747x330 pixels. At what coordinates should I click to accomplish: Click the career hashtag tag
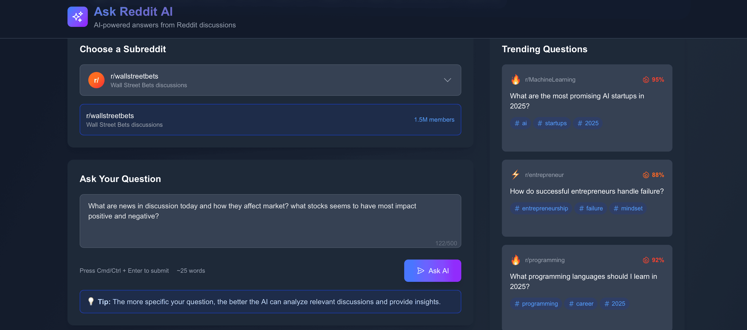tap(581, 304)
